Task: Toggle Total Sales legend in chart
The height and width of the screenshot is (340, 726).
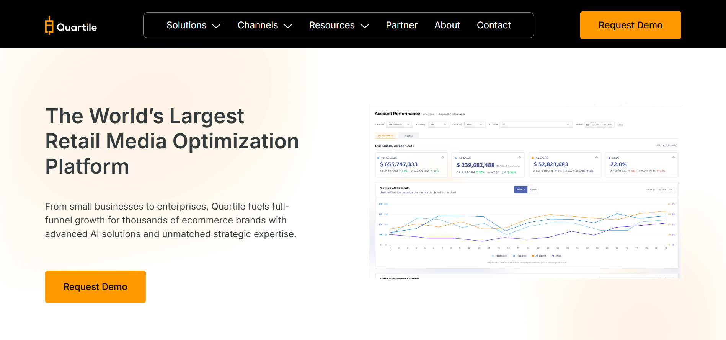Action: pyautogui.click(x=499, y=256)
